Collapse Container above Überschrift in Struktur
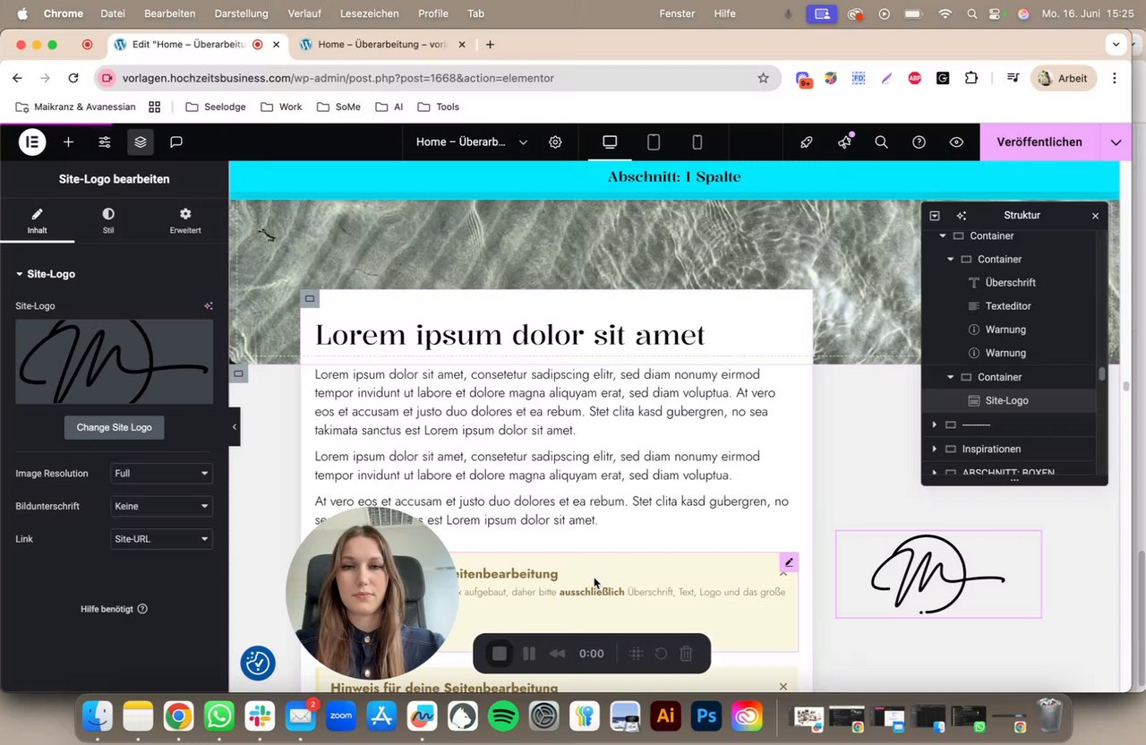Viewport: 1146px width, 745px height. coord(951,259)
